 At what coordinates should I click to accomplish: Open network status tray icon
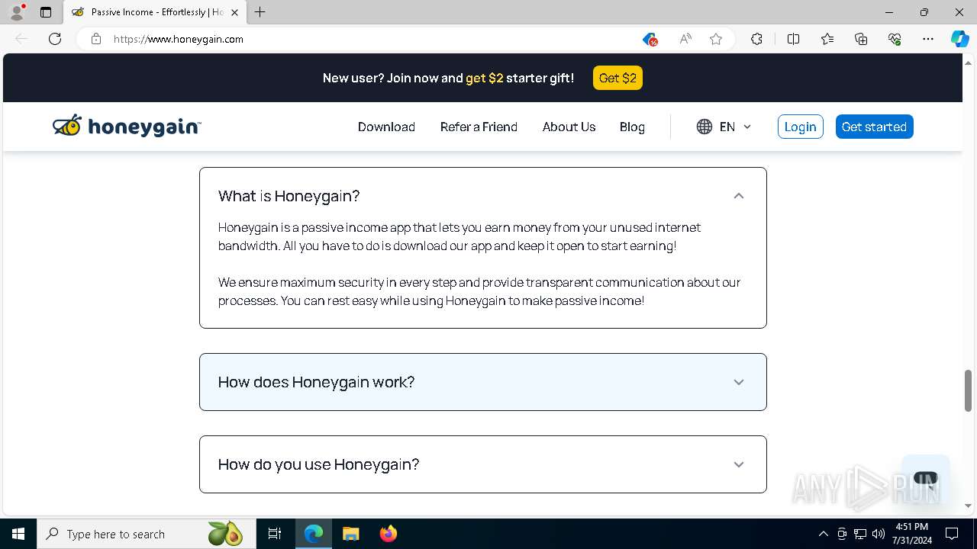(860, 534)
